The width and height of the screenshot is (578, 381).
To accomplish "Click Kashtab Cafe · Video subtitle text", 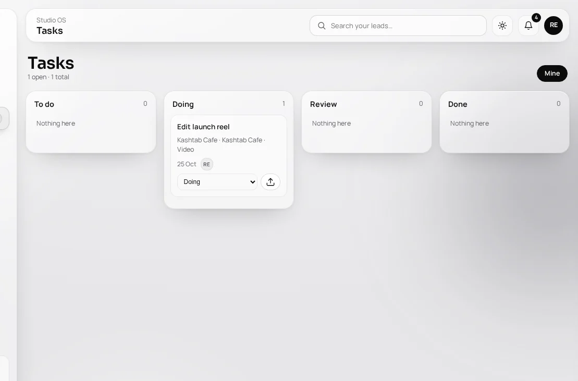I will point(221,145).
